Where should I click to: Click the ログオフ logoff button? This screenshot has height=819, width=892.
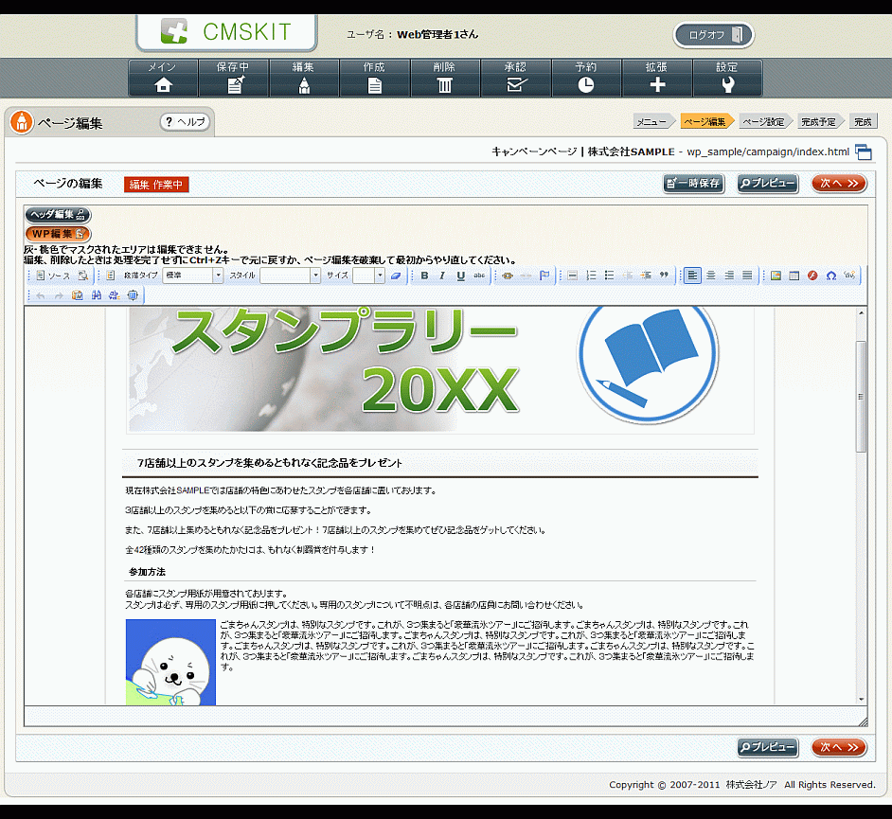(713, 35)
